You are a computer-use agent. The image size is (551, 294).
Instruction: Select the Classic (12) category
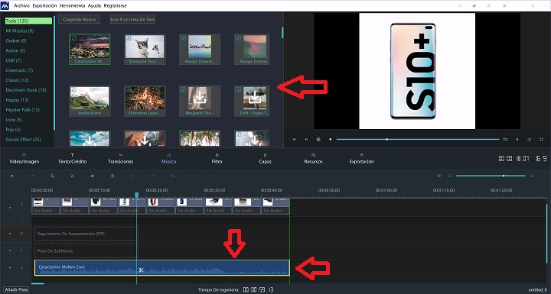pos(17,80)
